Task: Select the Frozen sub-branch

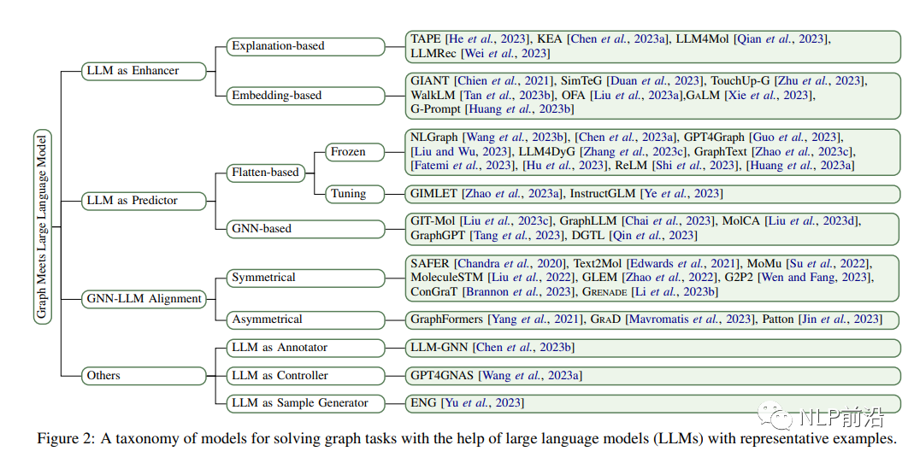Action: tap(355, 152)
